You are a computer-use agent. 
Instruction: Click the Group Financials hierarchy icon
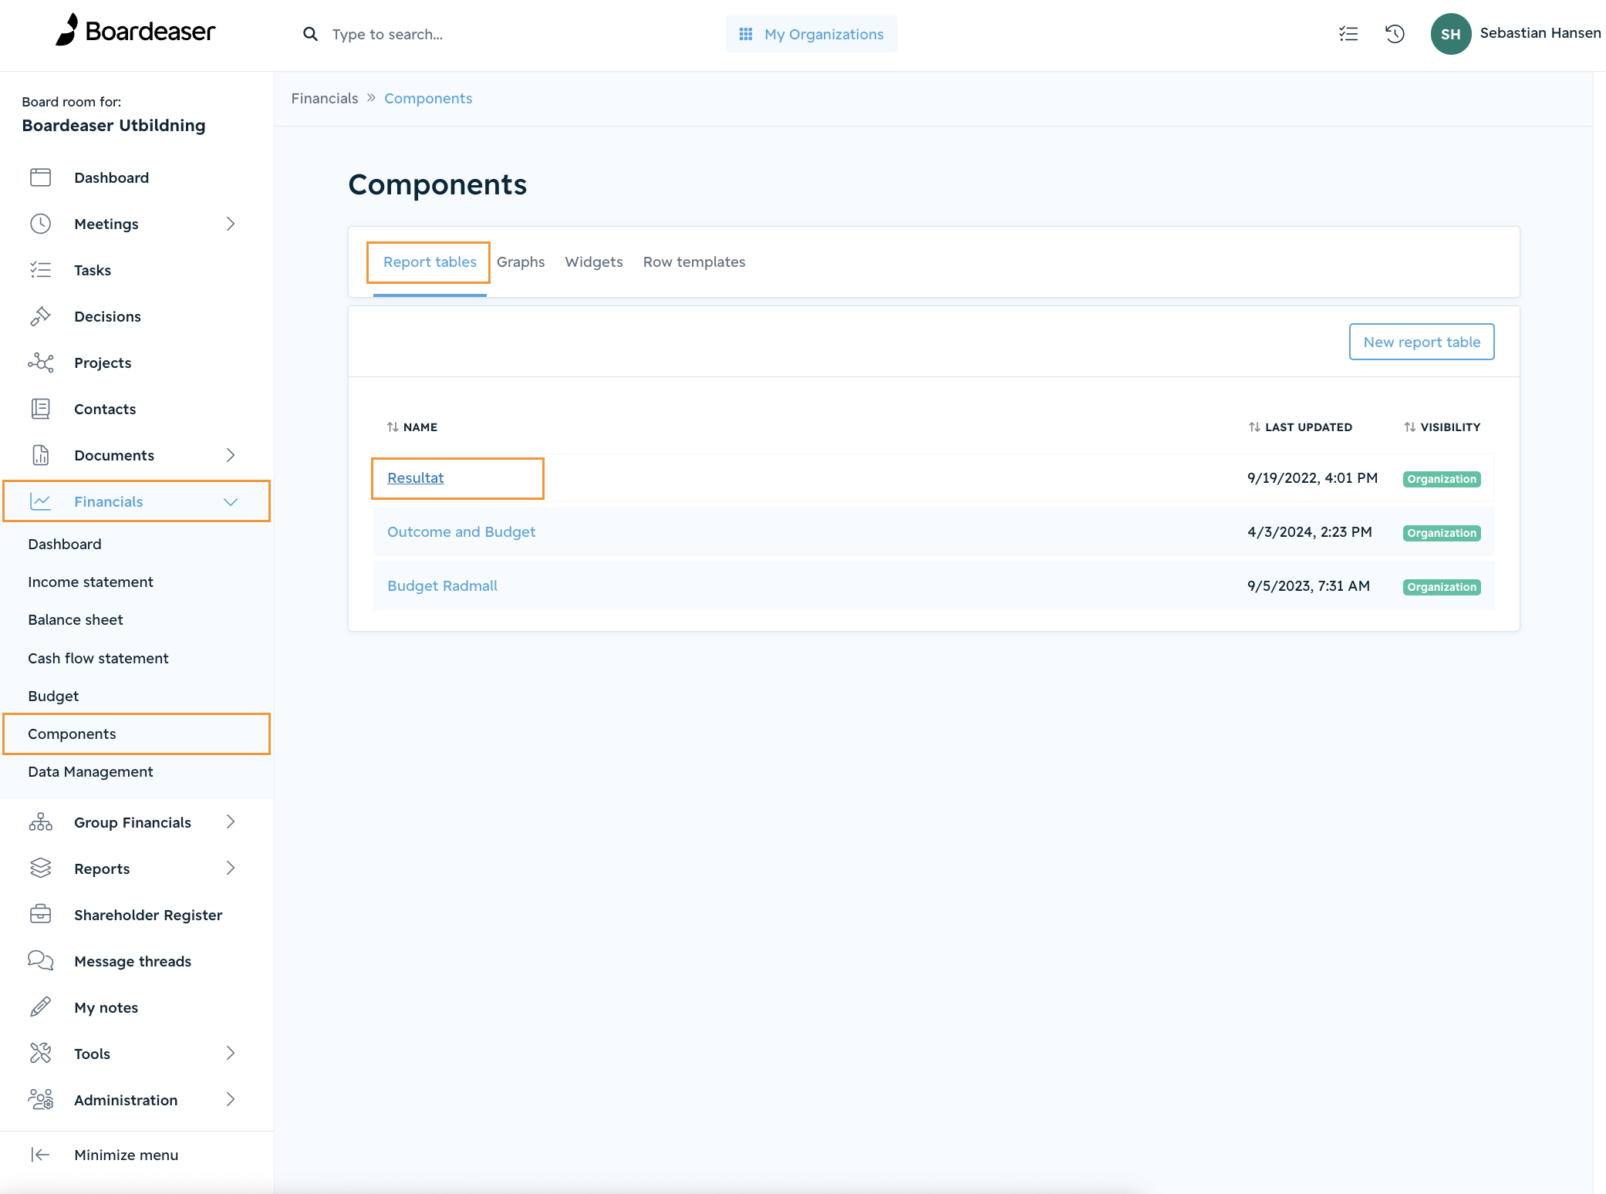[x=40, y=822]
